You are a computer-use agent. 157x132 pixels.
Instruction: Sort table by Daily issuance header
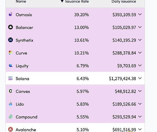coord(124,1)
